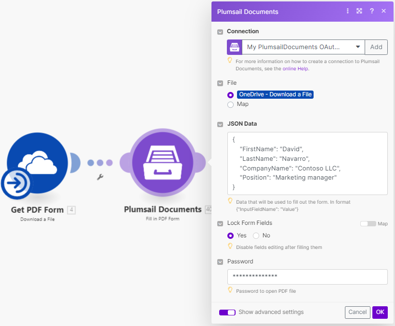Collapse the File section

point(220,83)
